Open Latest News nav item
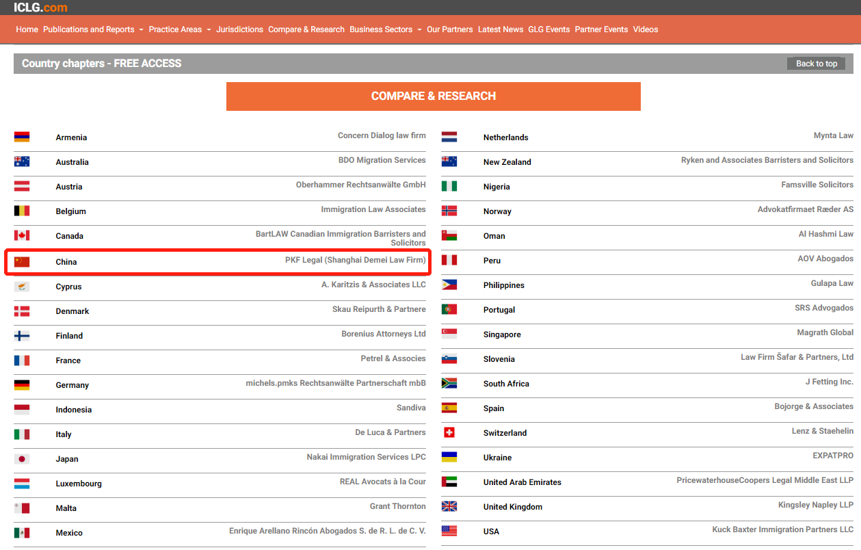This screenshot has width=861, height=550. [x=501, y=29]
